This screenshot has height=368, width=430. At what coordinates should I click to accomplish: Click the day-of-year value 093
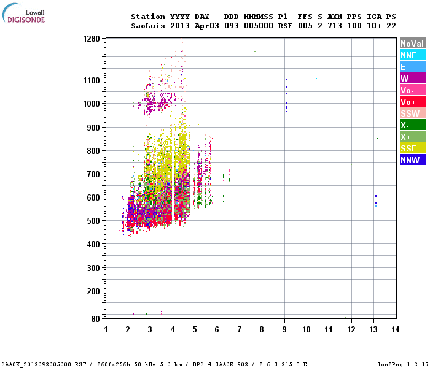pyautogui.click(x=232, y=26)
